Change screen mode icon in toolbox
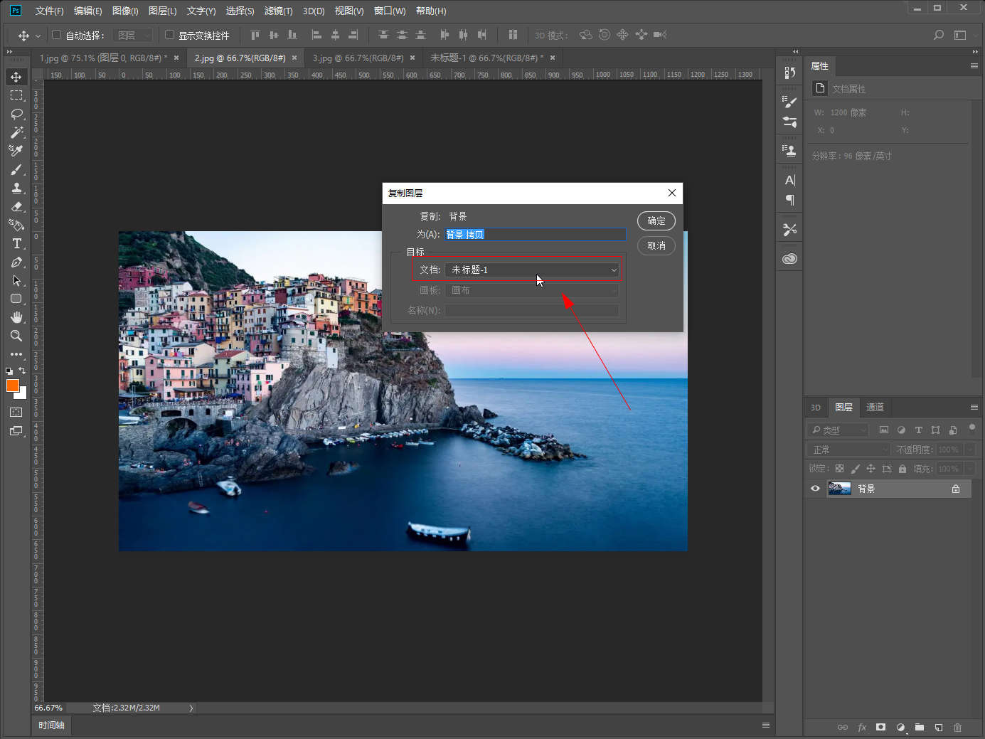This screenshot has width=985, height=739. (16, 431)
